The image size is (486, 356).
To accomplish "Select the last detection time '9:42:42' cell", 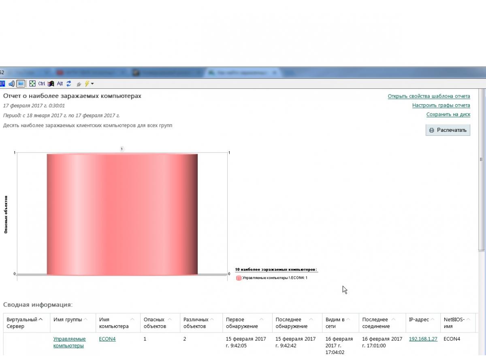I will pyautogui.click(x=295, y=342).
